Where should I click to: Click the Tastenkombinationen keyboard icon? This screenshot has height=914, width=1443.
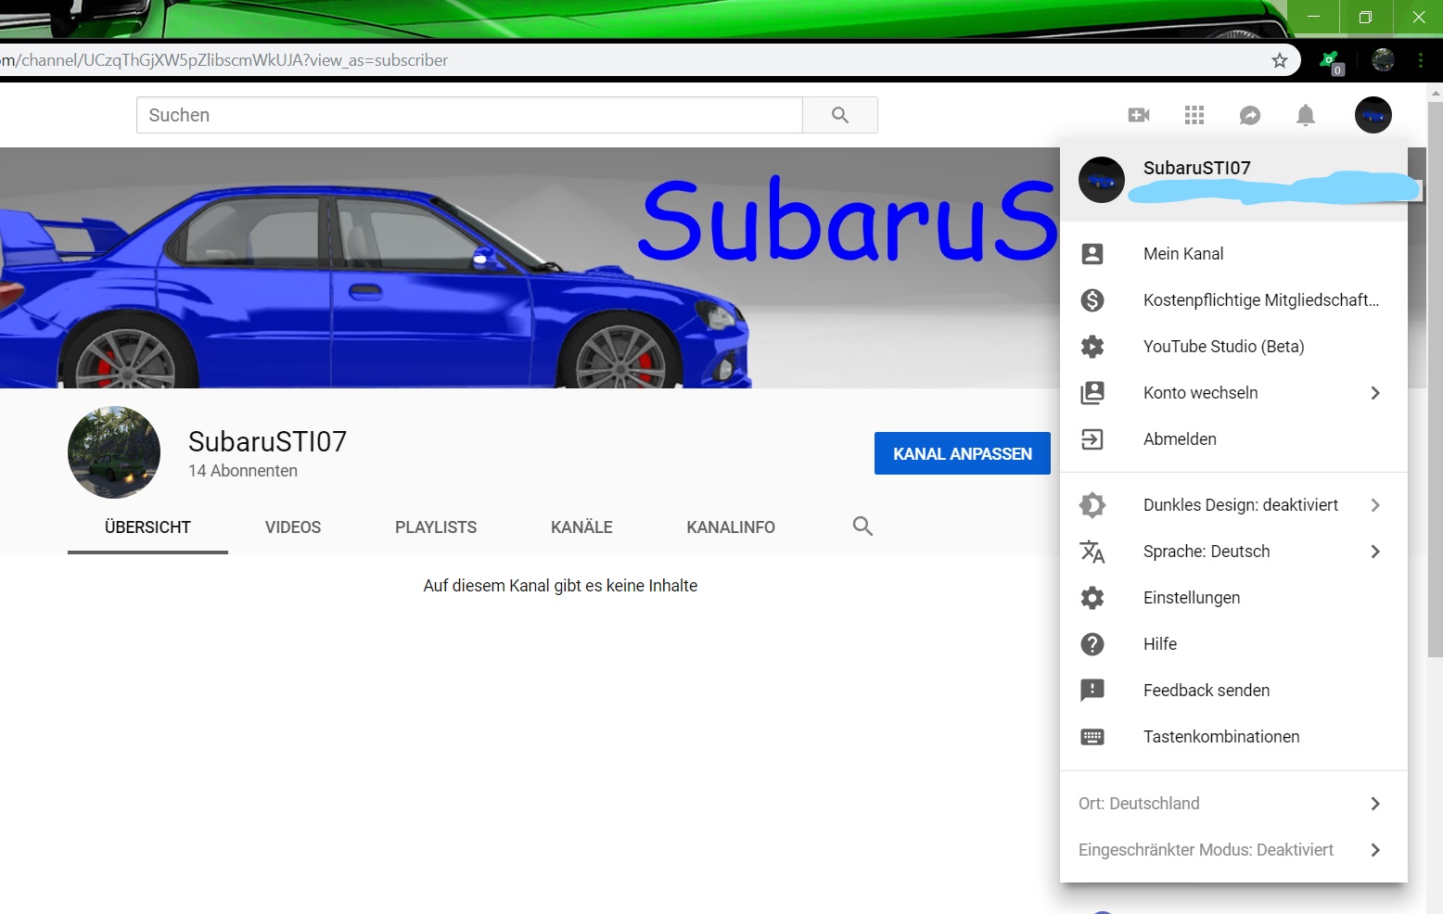(1092, 737)
